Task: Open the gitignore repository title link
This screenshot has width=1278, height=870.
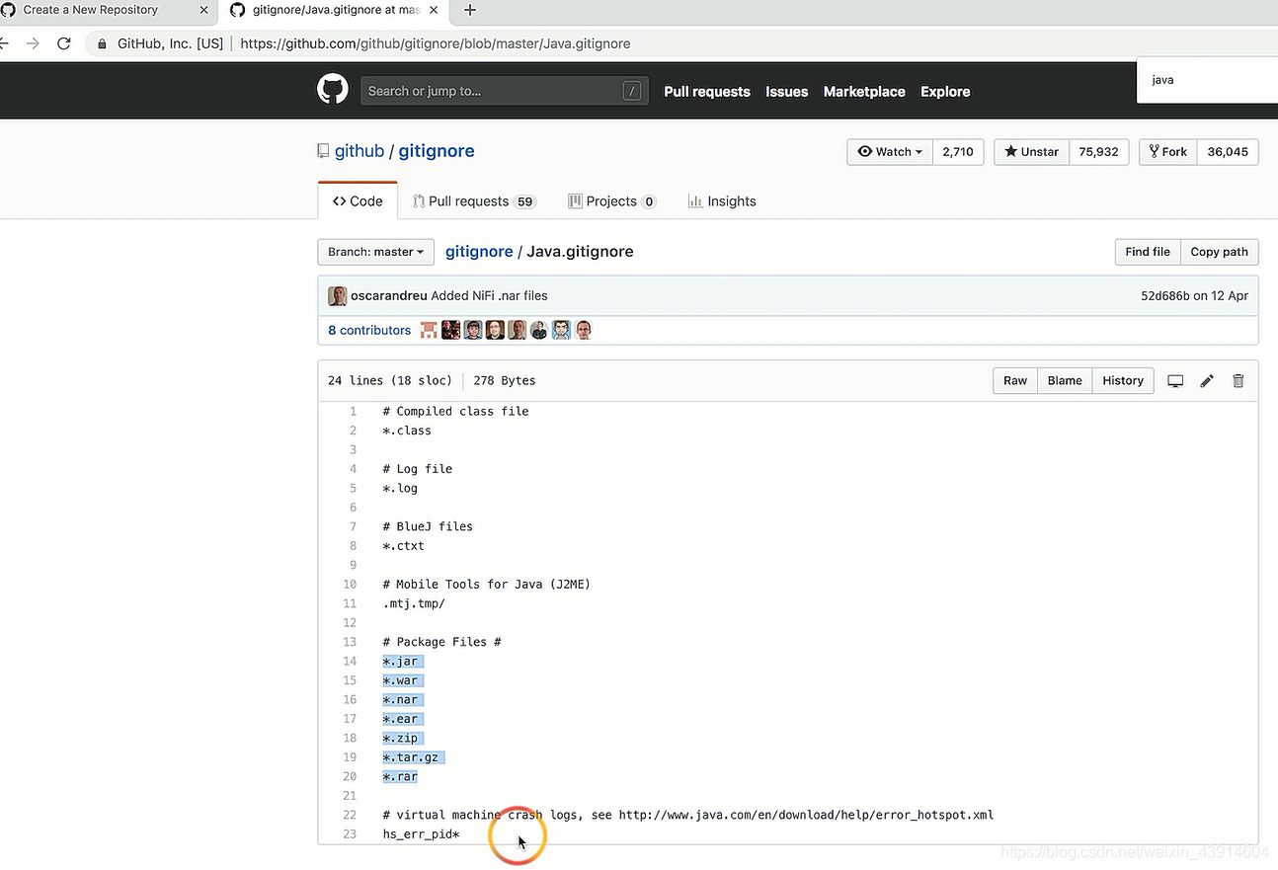Action: tap(437, 151)
